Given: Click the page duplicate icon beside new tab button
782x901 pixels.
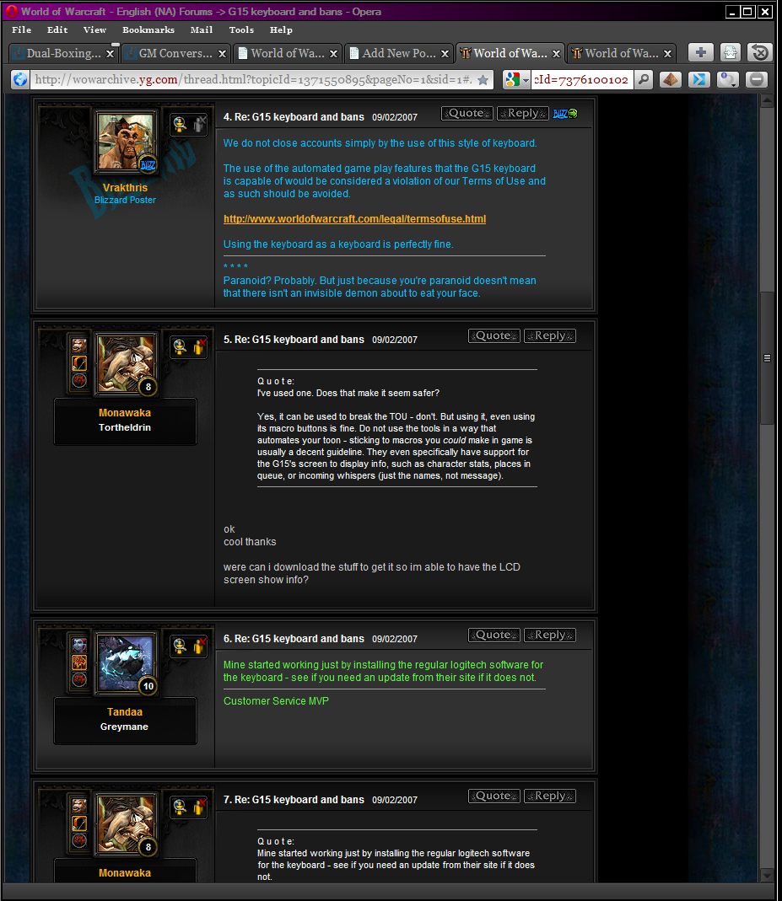Looking at the screenshot, I should (x=731, y=53).
